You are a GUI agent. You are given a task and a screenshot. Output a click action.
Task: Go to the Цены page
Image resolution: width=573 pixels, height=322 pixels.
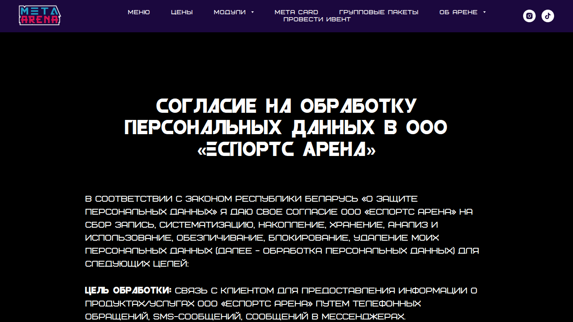pyautogui.click(x=182, y=12)
